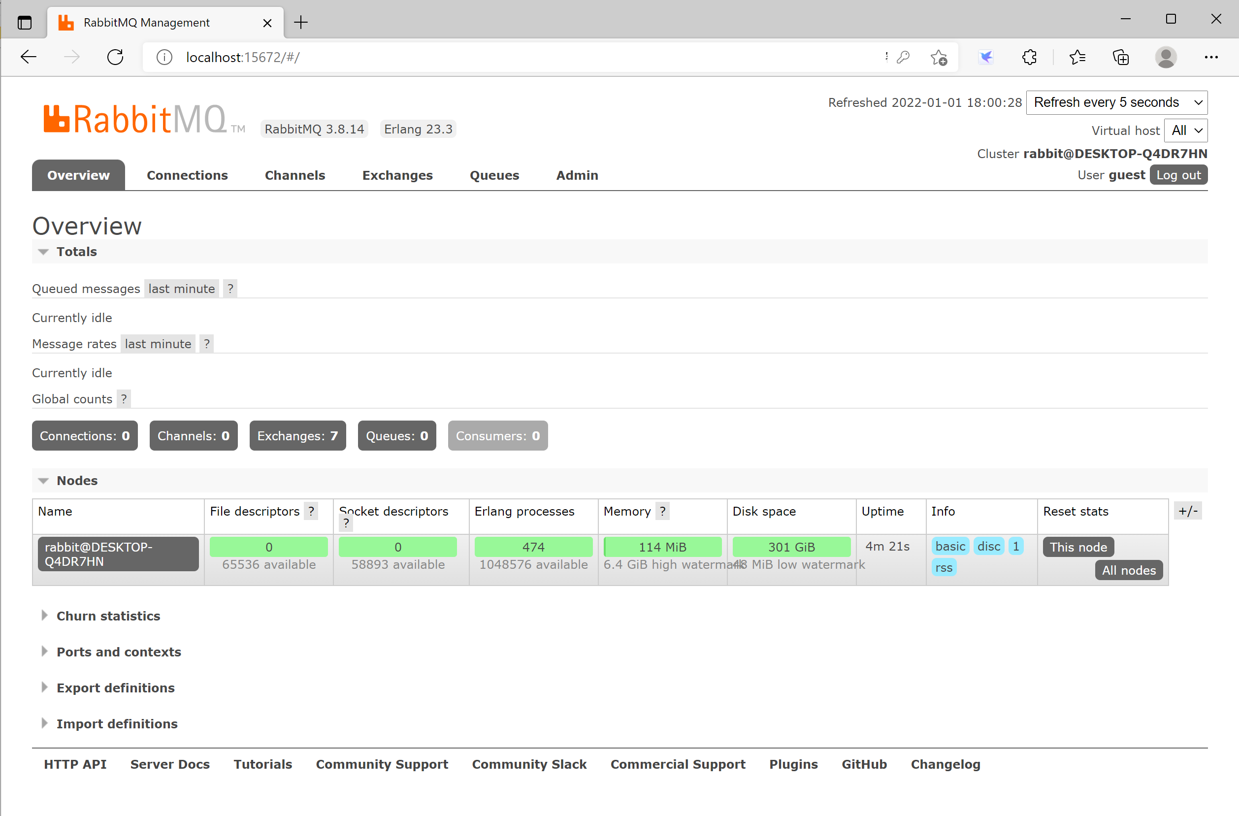The width and height of the screenshot is (1239, 816).
Task: Click the File descriptors help question mark
Action: (x=311, y=511)
